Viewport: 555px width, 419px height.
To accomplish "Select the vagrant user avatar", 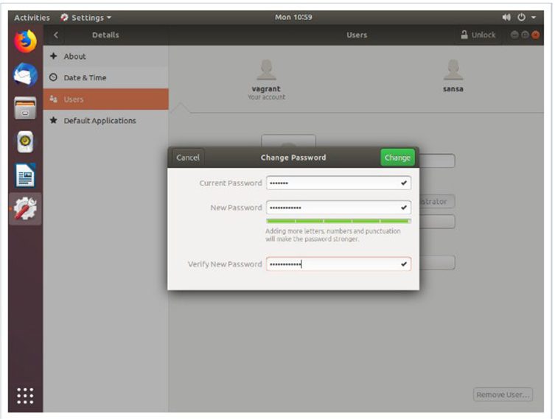I will (x=266, y=70).
